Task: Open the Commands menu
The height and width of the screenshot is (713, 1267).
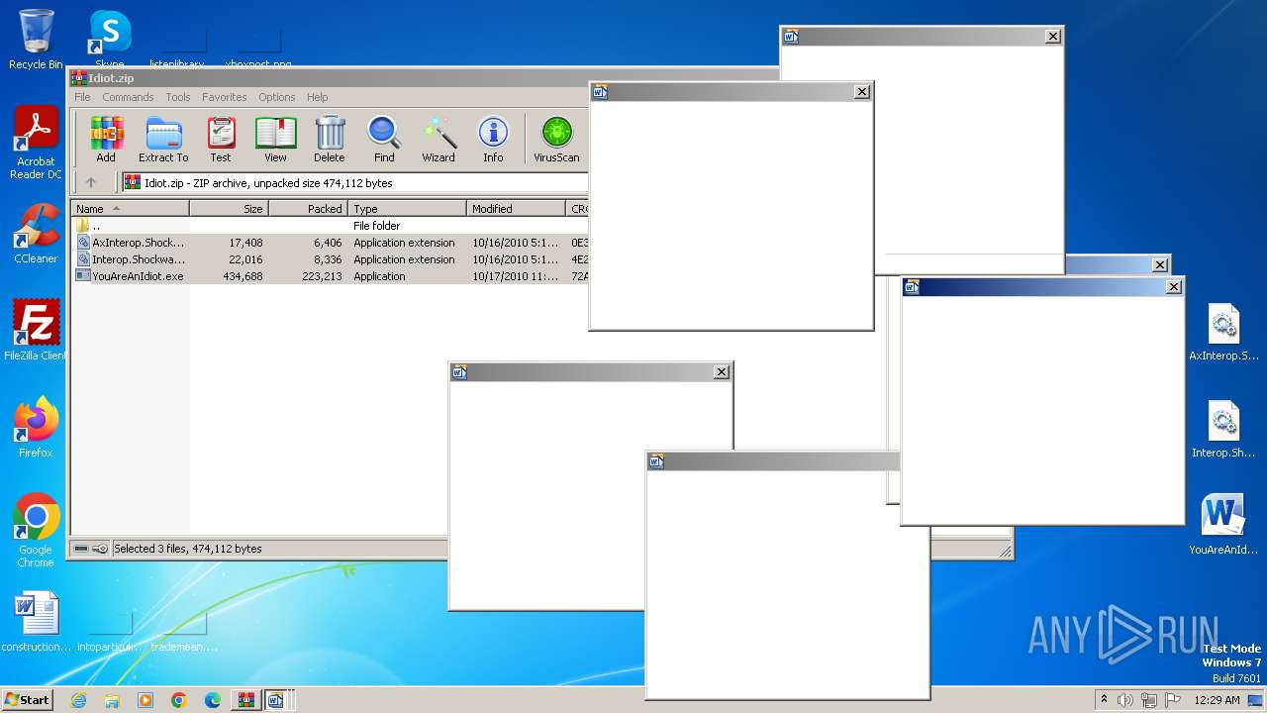Action: point(128,97)
